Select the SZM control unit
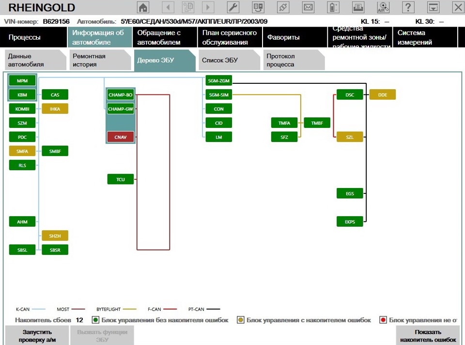The image size is (465, 345). pos(22,123)
